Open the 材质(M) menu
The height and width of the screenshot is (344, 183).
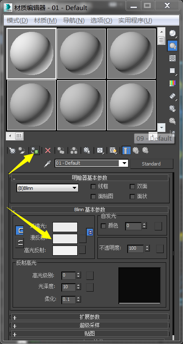[45, 21]
